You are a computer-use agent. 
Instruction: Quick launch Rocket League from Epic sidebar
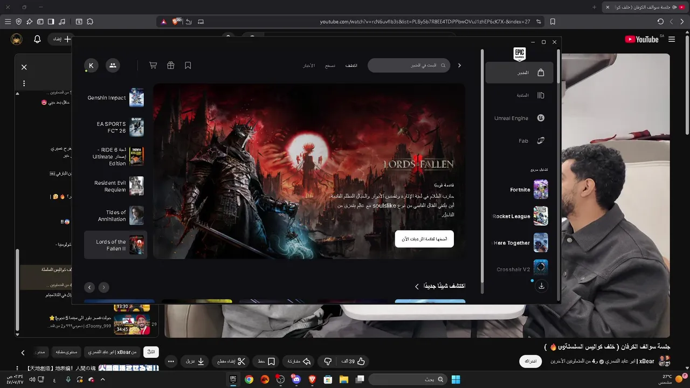pos(519,216)
